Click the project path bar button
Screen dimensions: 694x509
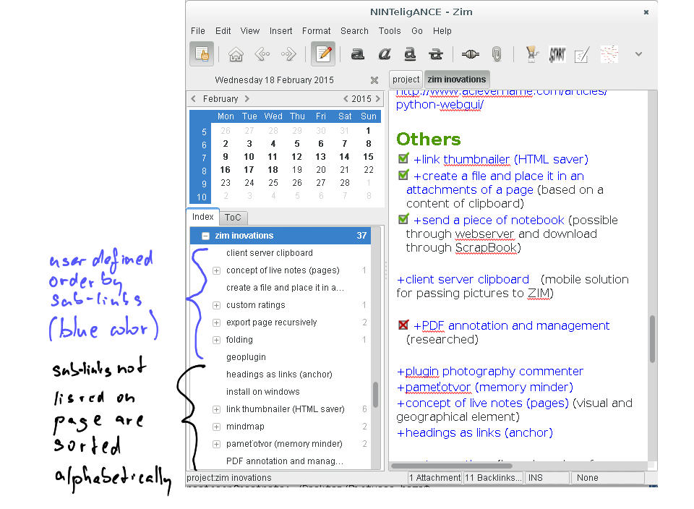pos(406,80)
